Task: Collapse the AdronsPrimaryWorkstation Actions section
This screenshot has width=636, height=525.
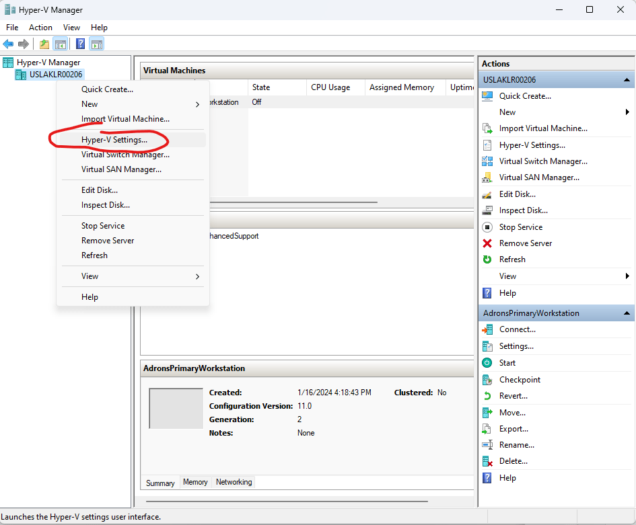Action: point(627,313)
